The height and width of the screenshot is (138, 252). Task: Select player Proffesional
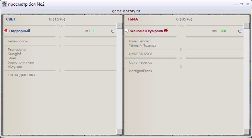[x=17, y=50]
